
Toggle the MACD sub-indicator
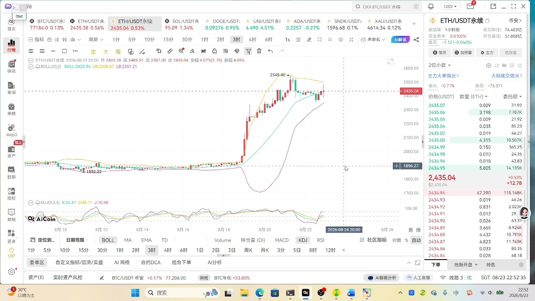[x=282, y=240]
